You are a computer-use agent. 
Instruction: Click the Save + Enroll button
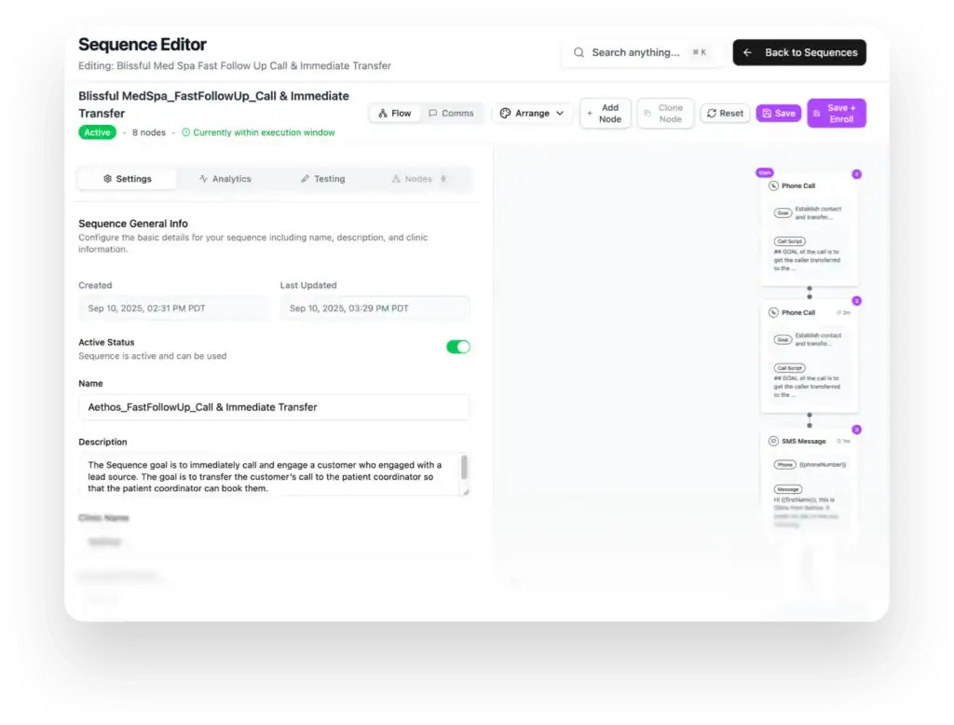(x=837, y=114)
